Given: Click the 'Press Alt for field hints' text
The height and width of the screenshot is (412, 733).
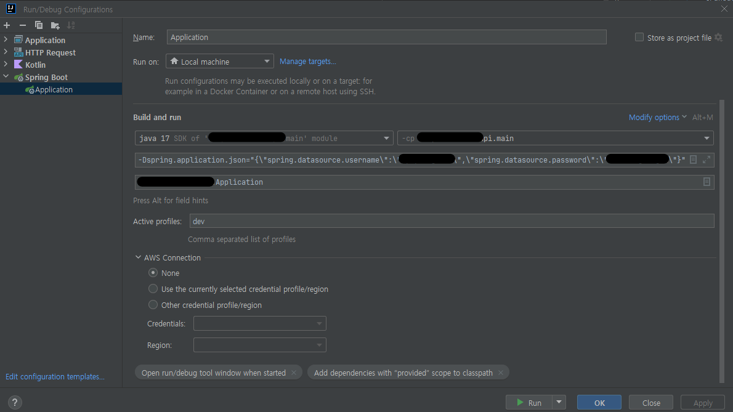Looking at the screenshot, I should click(171, 200).
